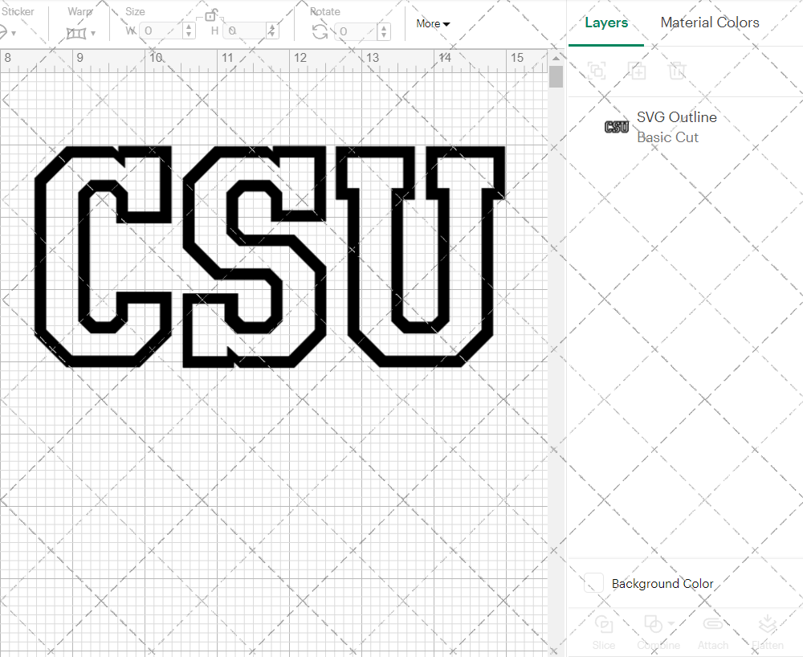This screenshot has height=657, width=803.
Task: Click the Flatten button
Action: point(767,633)
